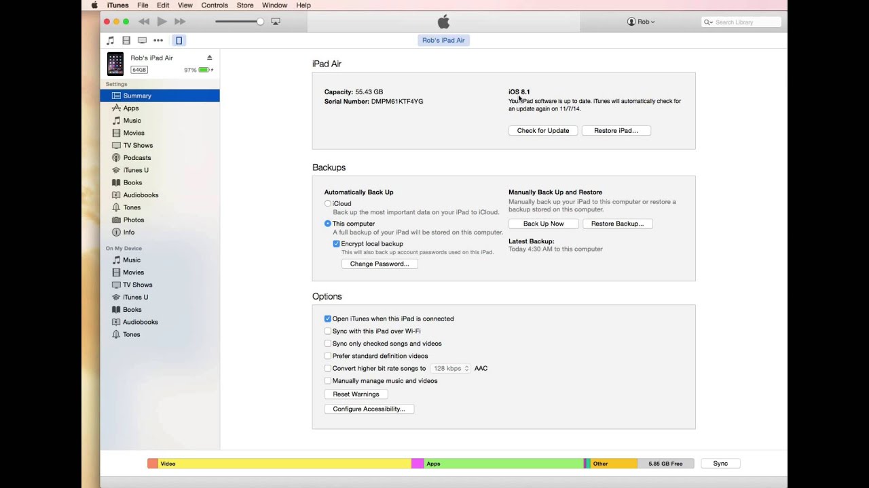This screenshot has height=488, width=869.
Task: Enable Convert higher bit rate songs
Action: (328, 369)
